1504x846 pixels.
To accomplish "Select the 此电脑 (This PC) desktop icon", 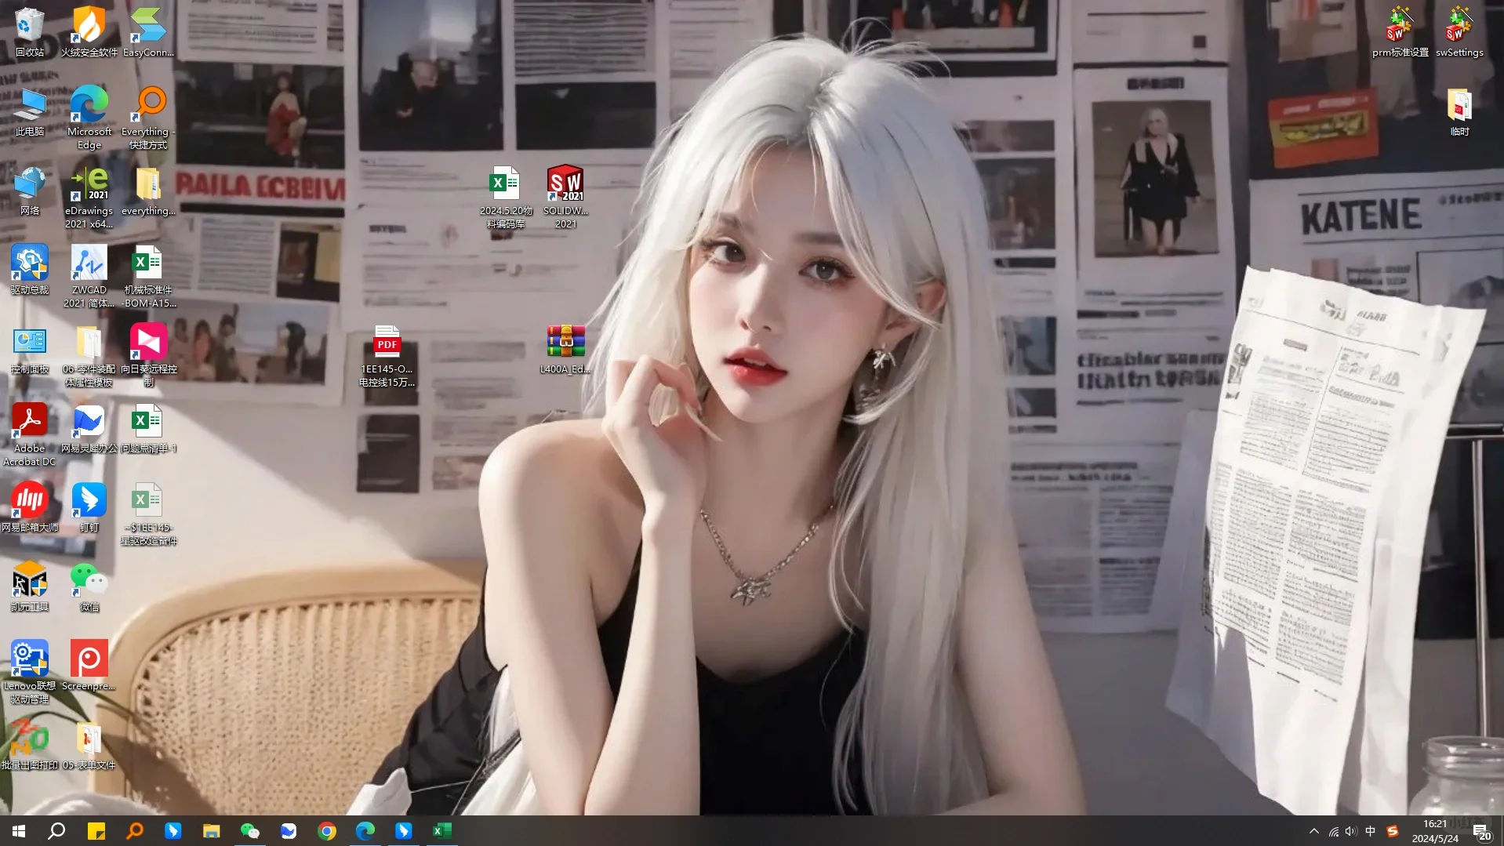I will (30, 111).
